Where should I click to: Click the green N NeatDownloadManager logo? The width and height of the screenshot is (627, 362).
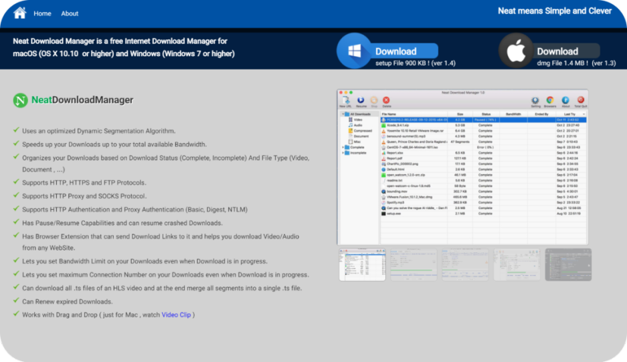[73, 100]
